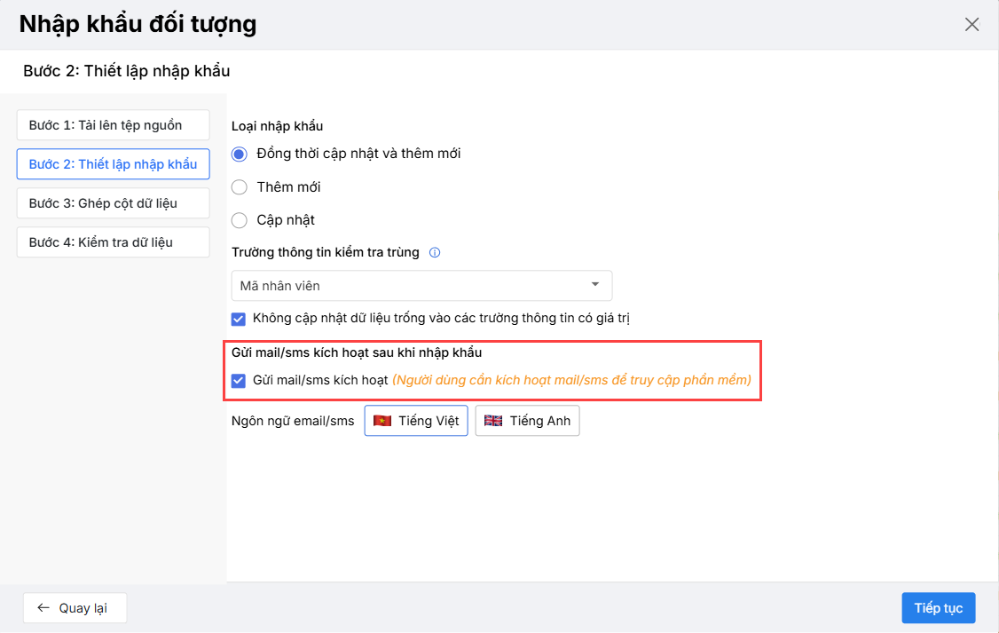Go to Bước 1: Tải lên tệp nguồn

pyautogui.click(x=113, y=125)
